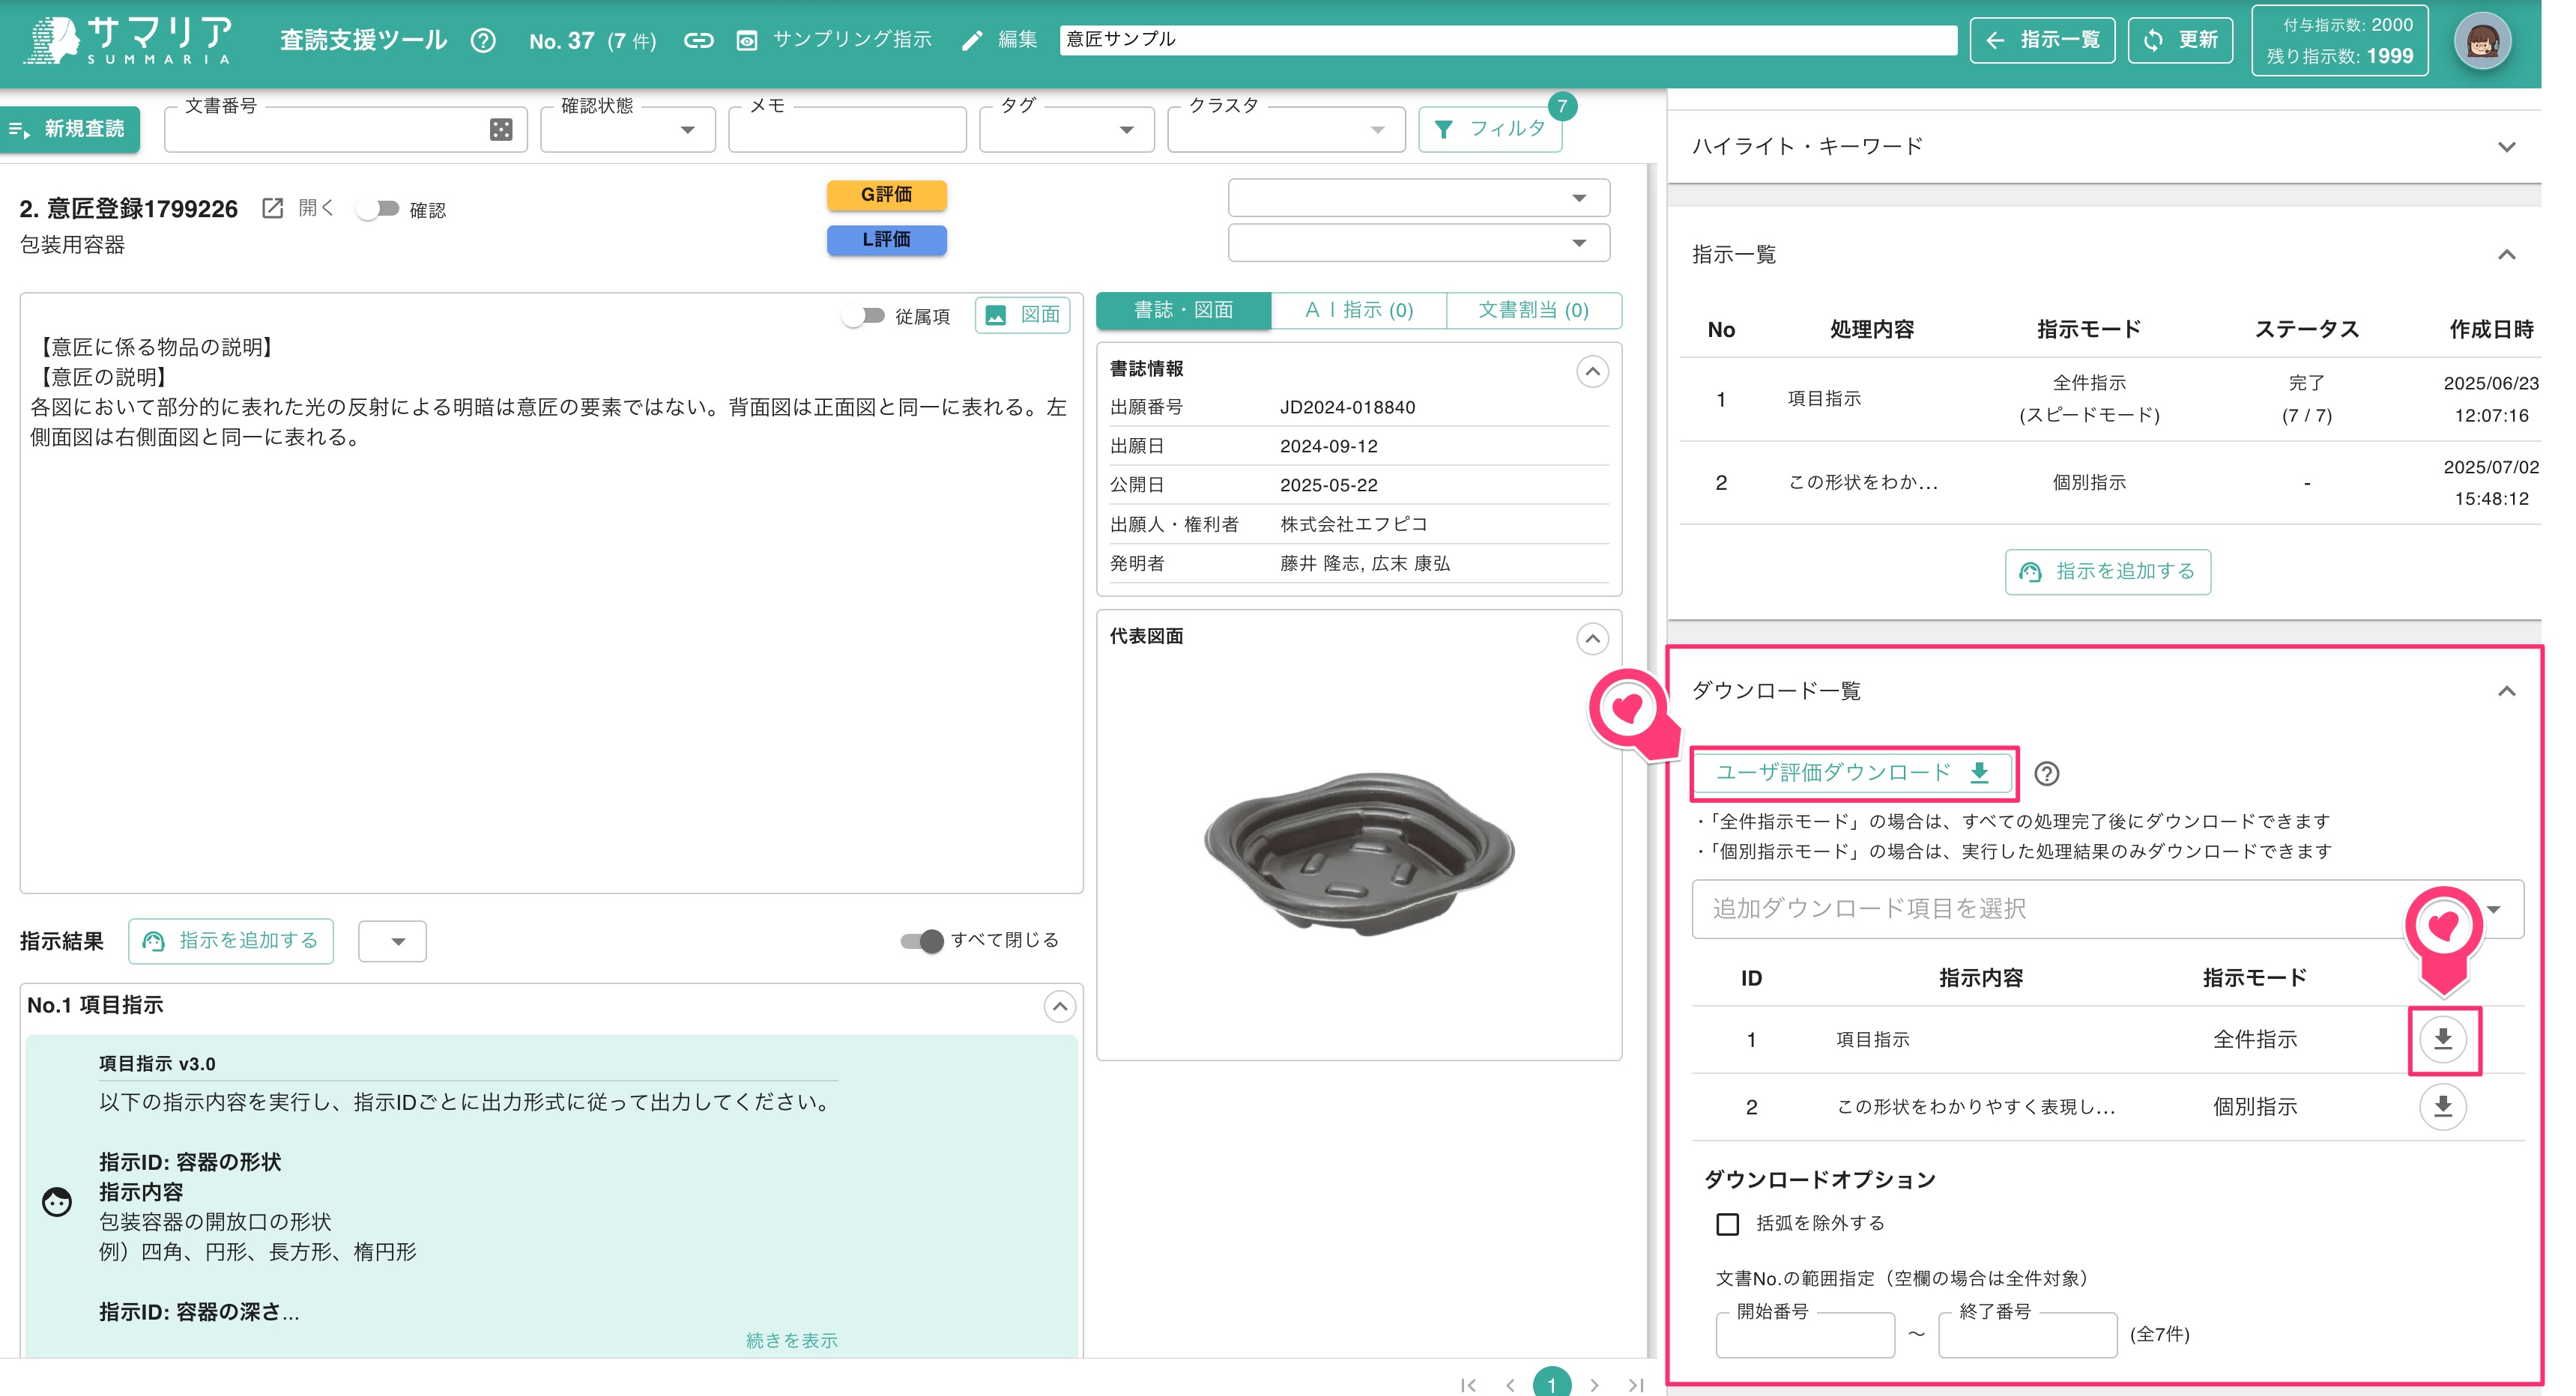
Task: Select page 1 in pagination
Action: click(1551, 1384)
